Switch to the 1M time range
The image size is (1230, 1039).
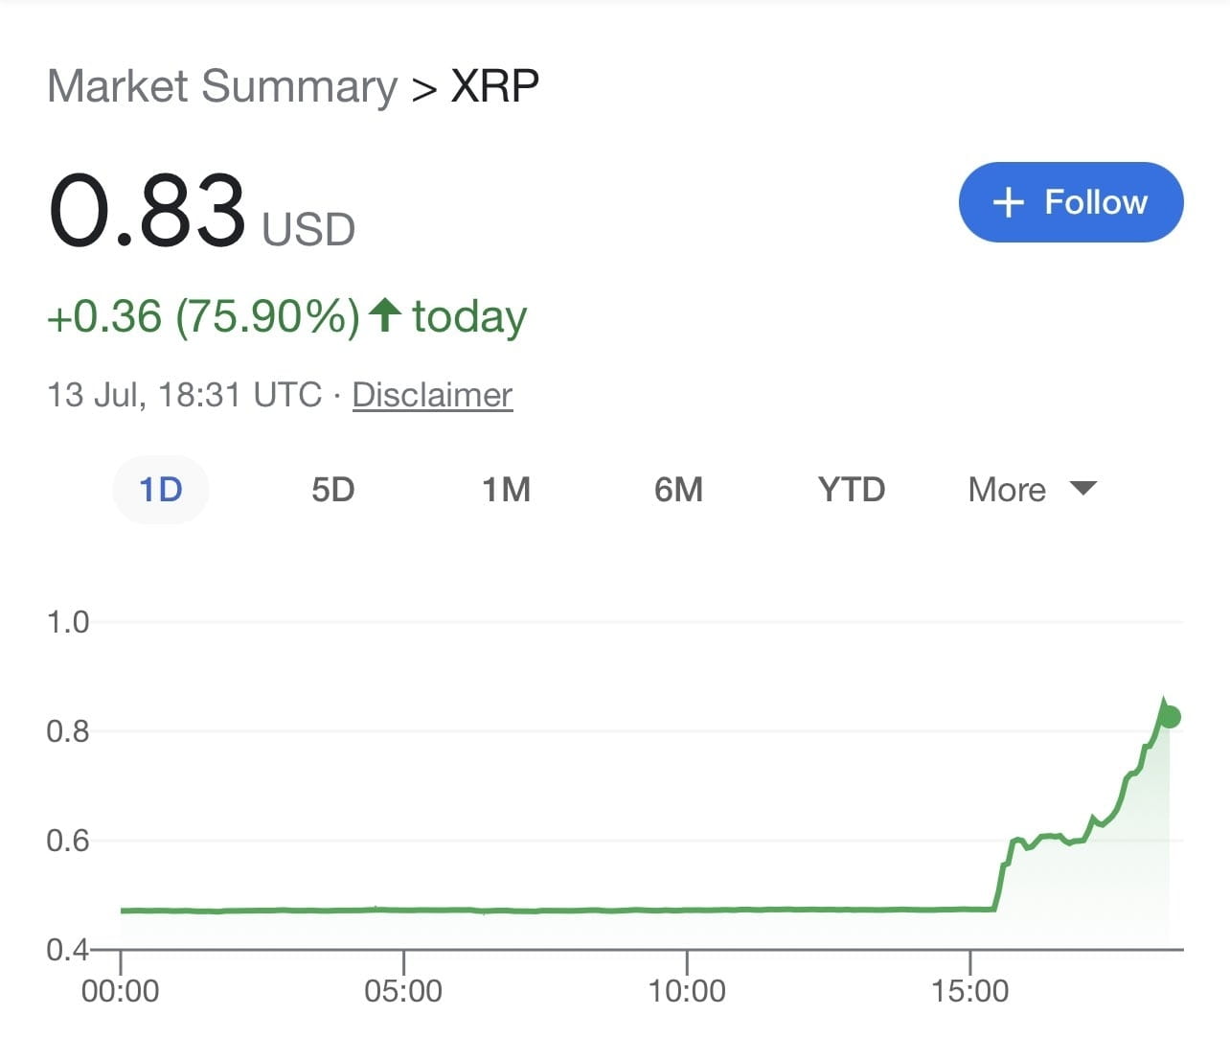506,490
